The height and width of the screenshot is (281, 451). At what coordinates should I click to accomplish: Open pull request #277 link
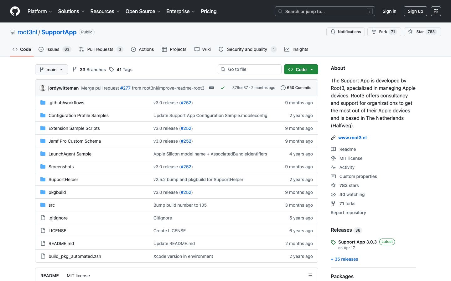point(125,88)
